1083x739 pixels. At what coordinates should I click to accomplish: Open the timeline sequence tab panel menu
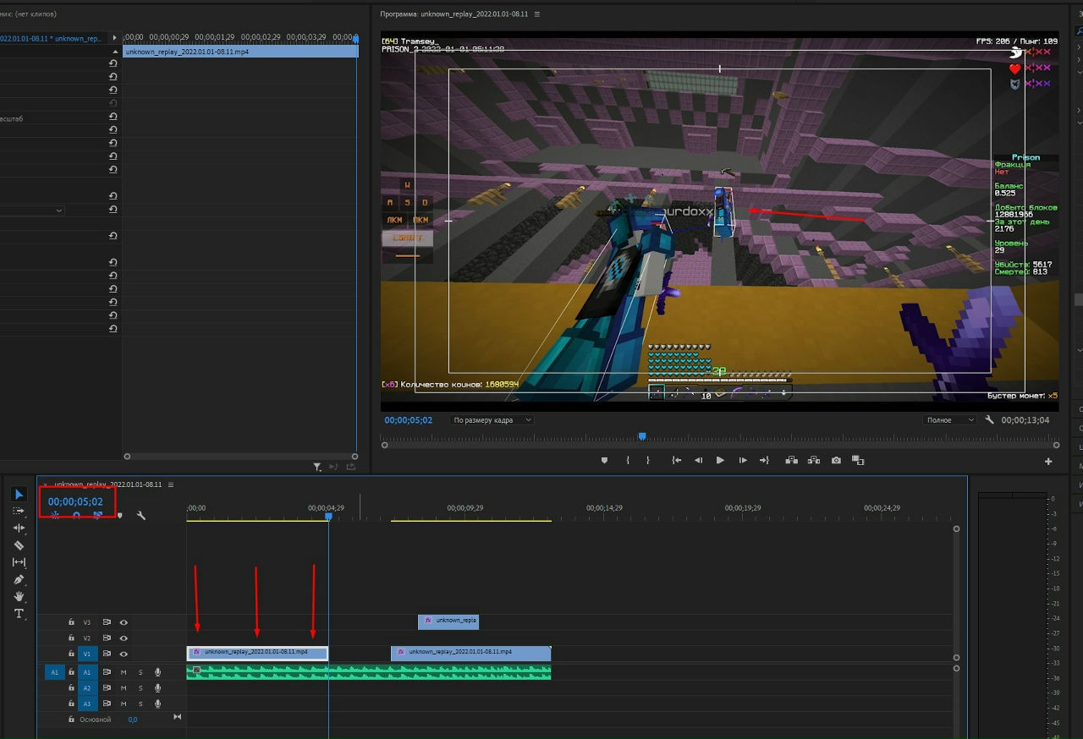pos(171,484)
